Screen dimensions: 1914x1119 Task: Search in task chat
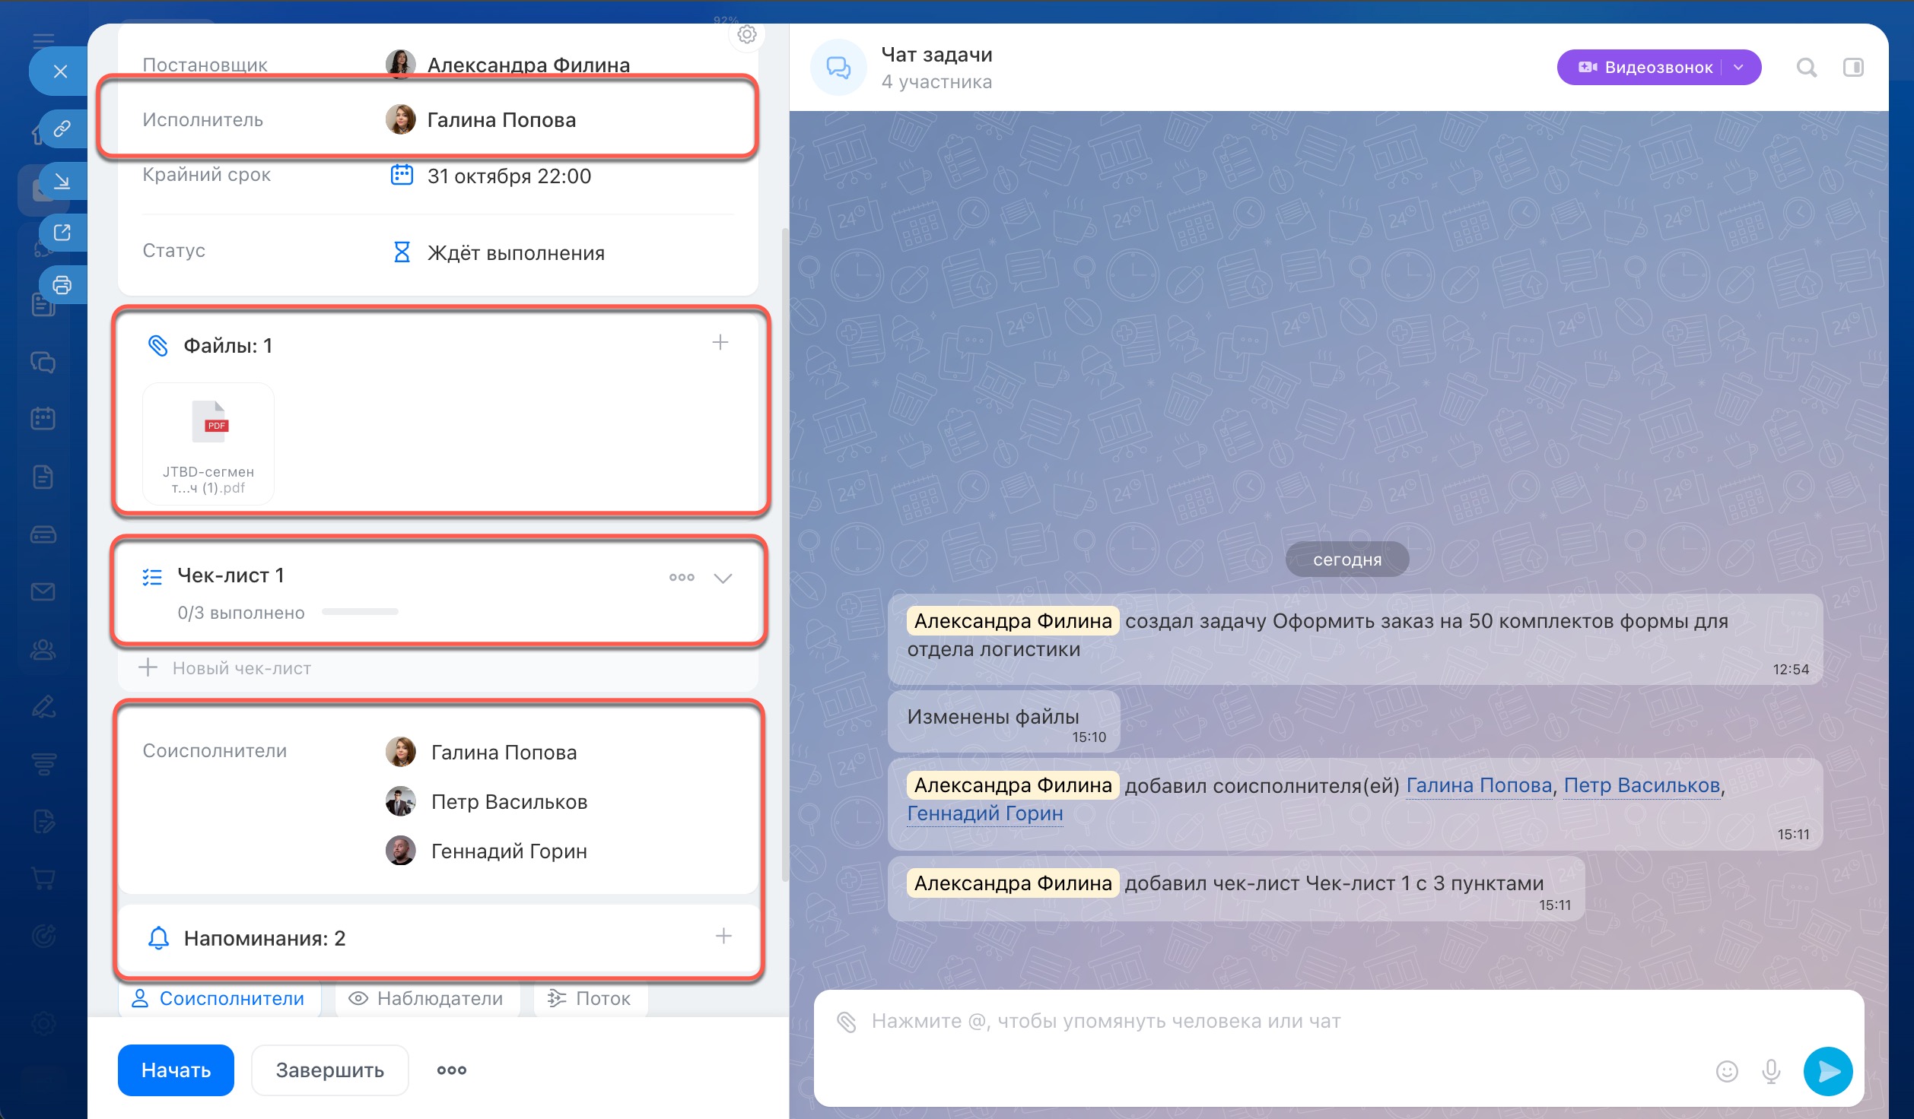tap(1807, 68)
